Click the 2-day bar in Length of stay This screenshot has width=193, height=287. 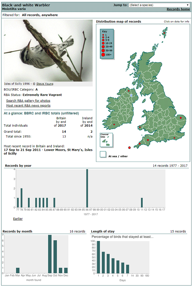tap(103, 263)
